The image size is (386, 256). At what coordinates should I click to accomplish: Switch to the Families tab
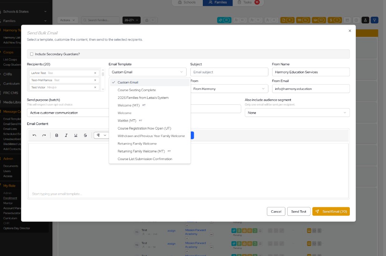218,2
